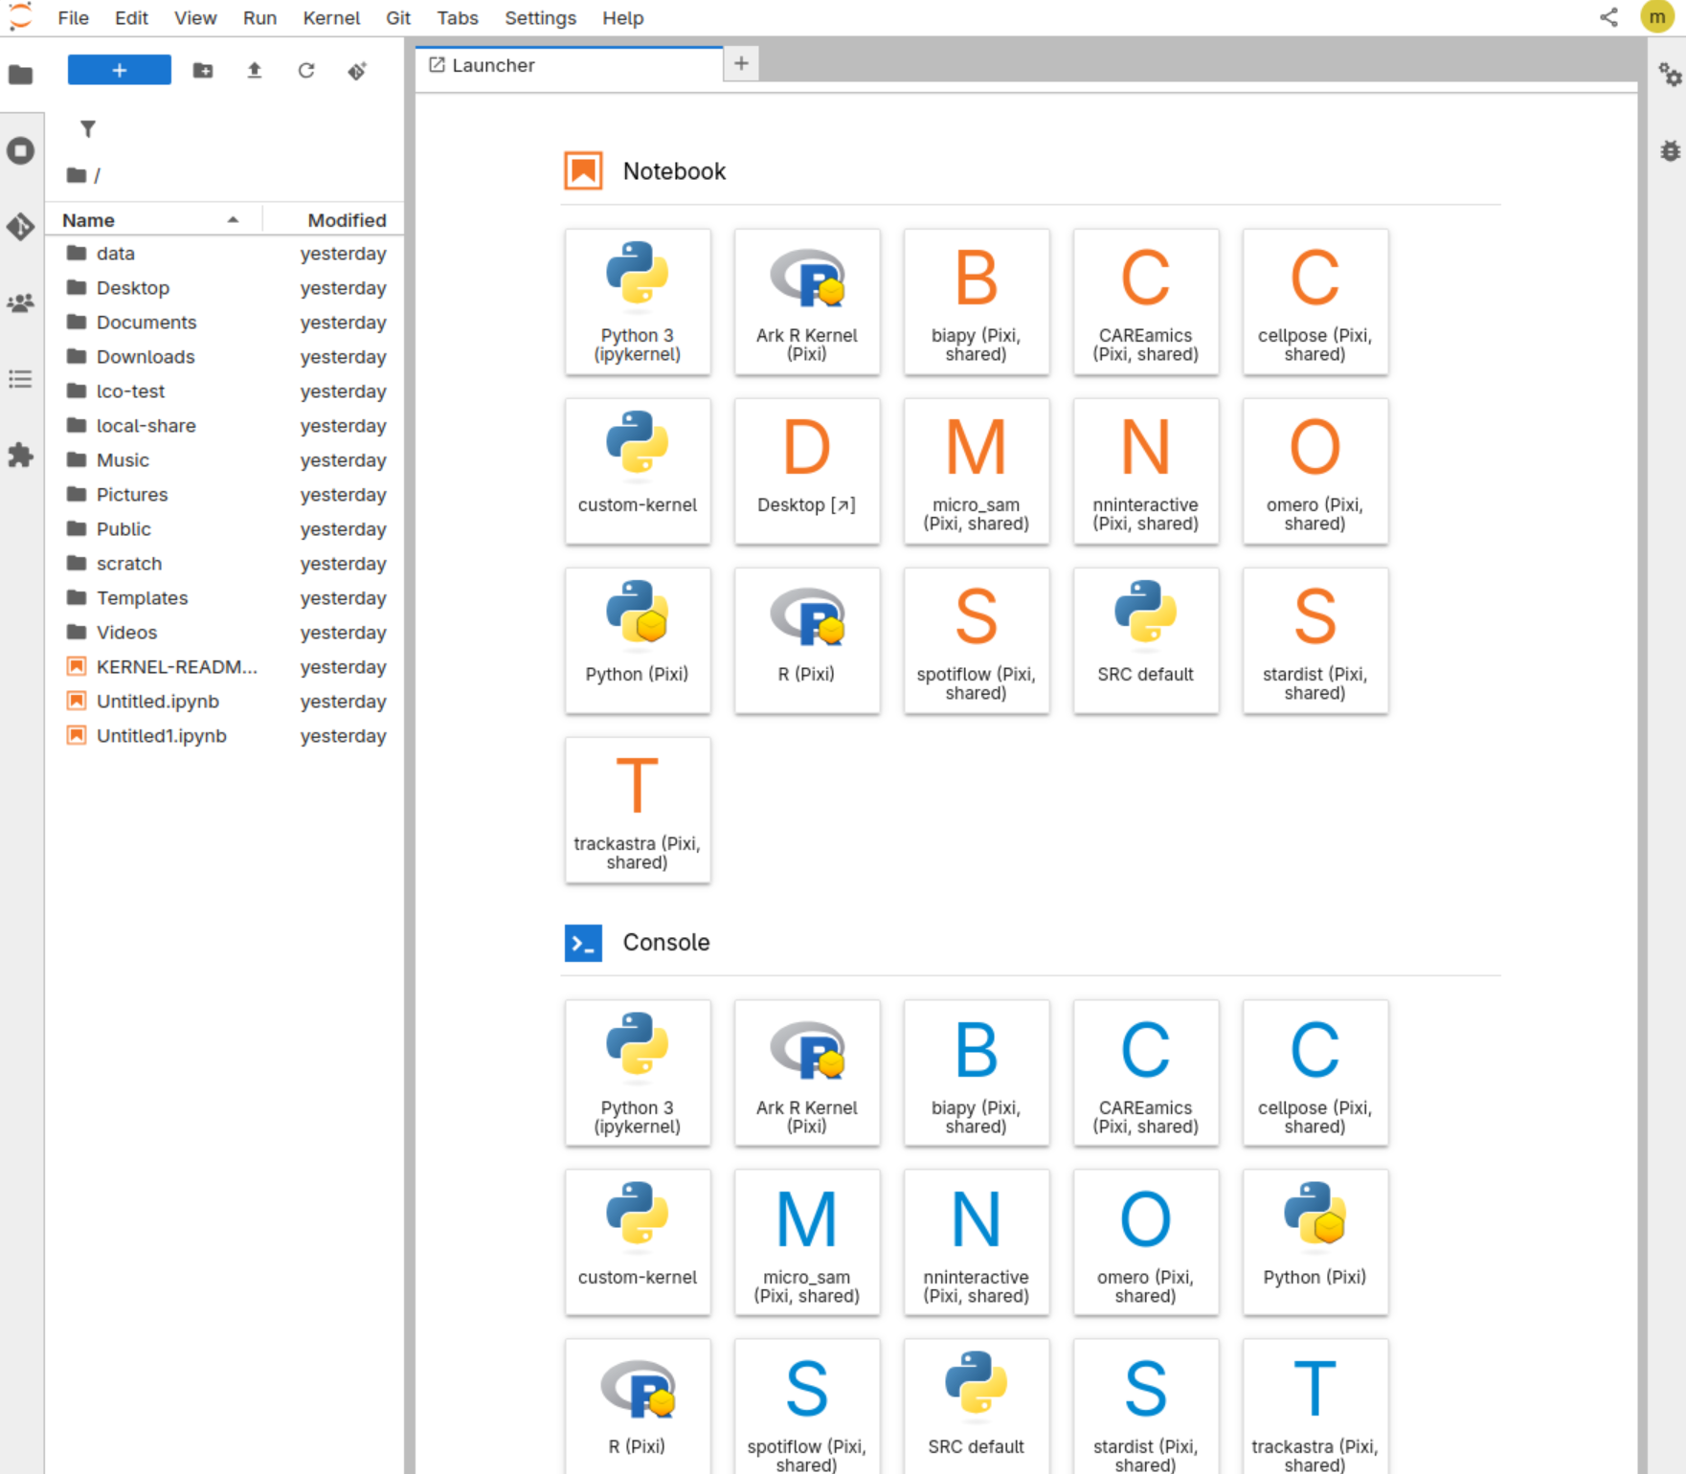Sort files by the Name column header
The height and width of the screenshot is (1474, 1686).
point(153,220)
